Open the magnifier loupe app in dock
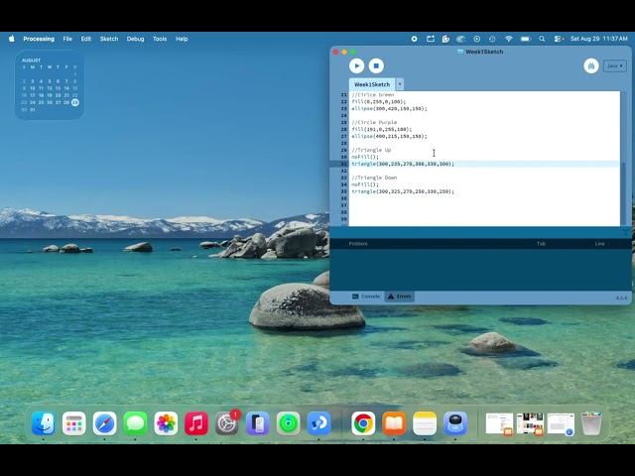This screenshot has width=635, height=476. click(455, 423)
